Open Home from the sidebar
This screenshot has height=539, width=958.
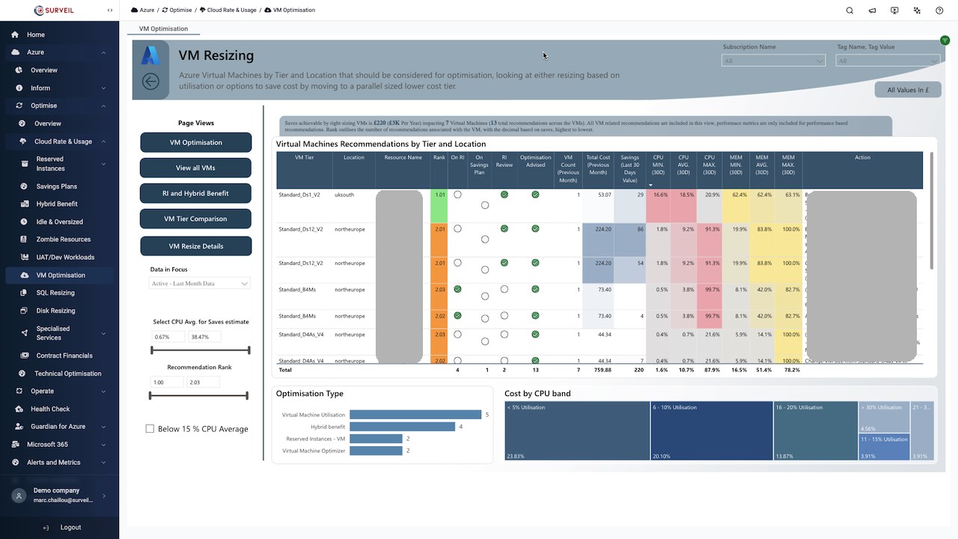tap(36, 34)
